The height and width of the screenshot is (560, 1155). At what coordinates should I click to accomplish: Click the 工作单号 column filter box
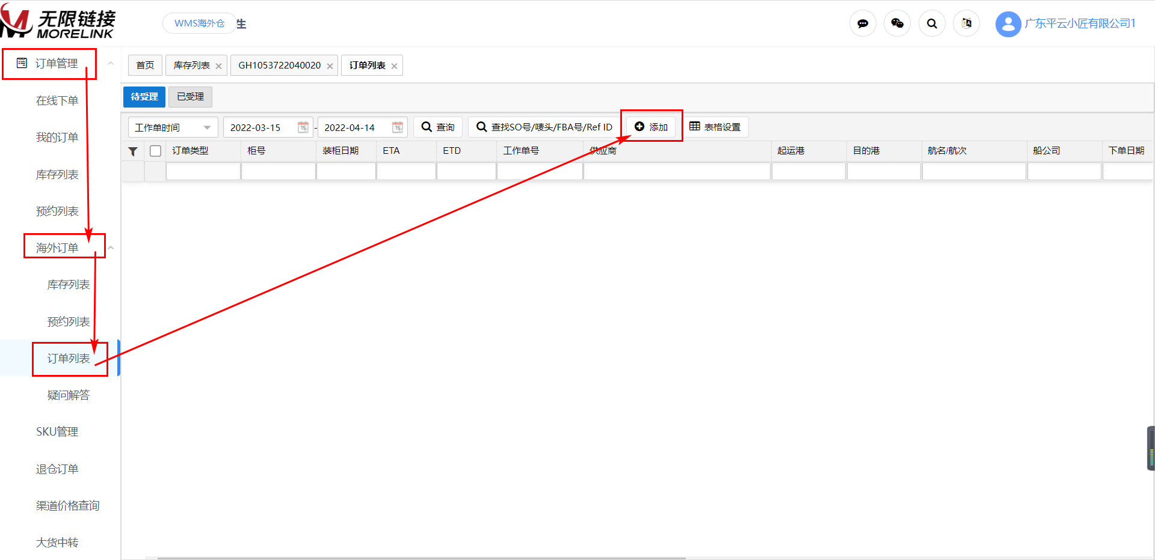click(x=540, y=172)
